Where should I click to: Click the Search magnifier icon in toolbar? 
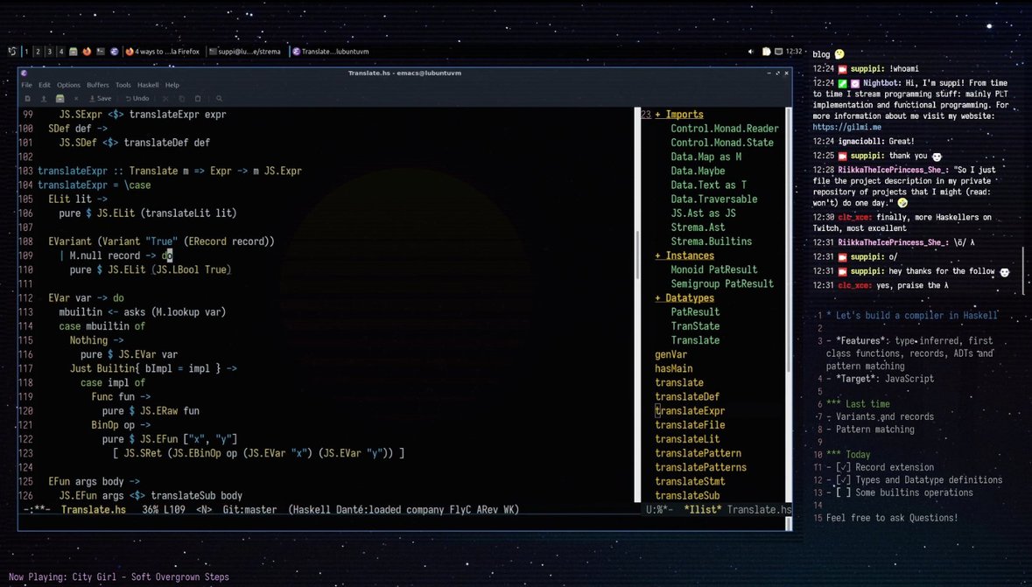219,99
